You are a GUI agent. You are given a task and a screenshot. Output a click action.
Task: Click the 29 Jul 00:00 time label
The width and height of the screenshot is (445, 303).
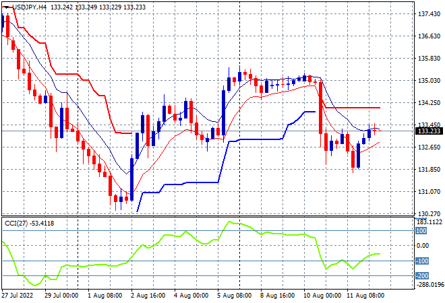click(61, 296)
